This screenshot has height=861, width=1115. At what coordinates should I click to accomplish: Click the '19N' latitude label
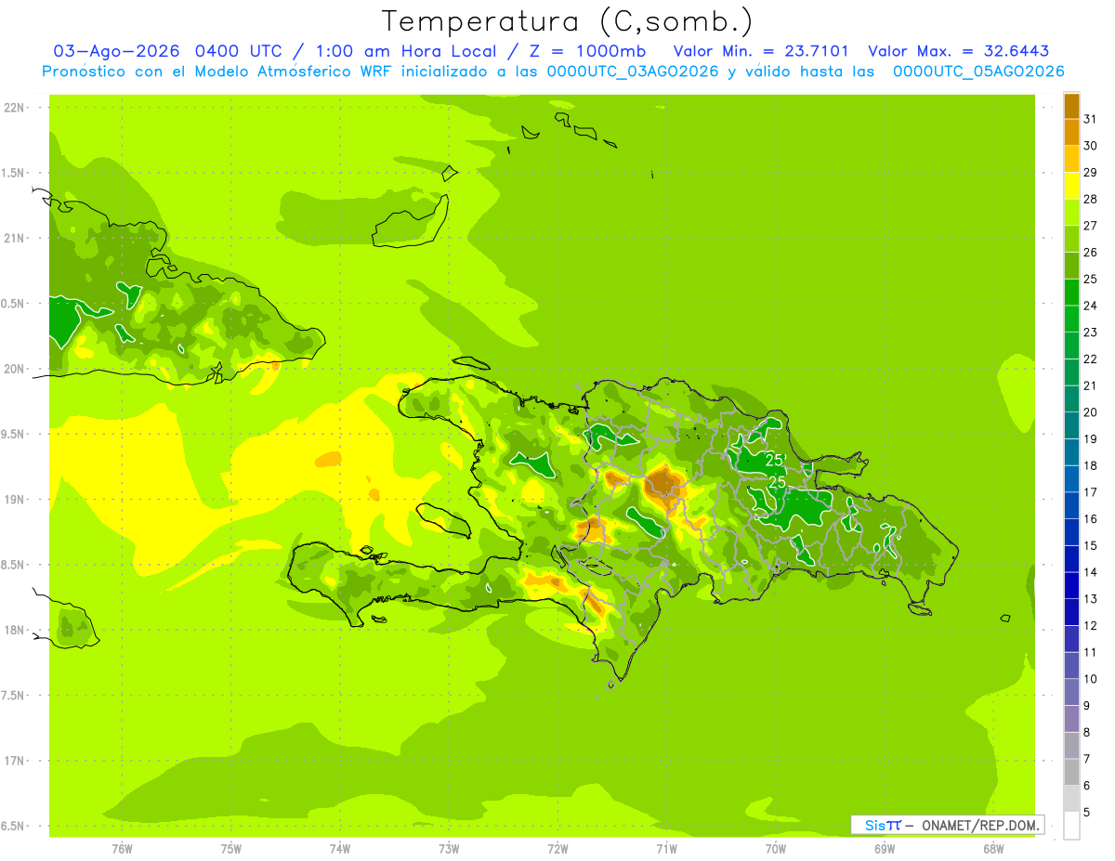point(15,500)
